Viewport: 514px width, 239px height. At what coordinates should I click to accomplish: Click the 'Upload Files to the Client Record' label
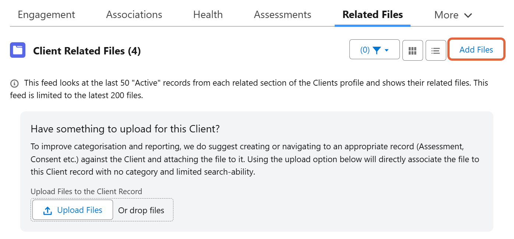pos(86,192)
